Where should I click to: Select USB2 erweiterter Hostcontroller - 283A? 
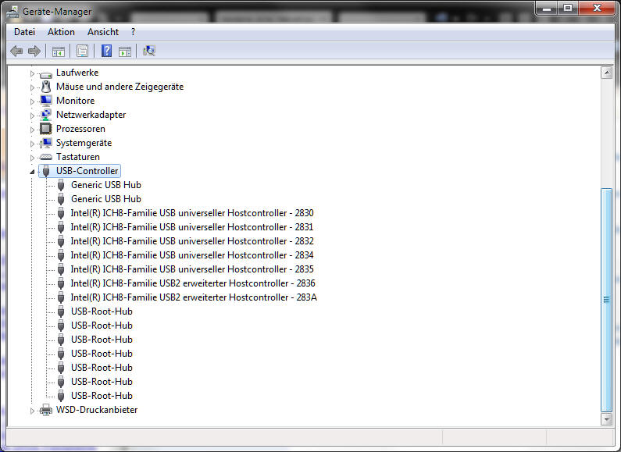pyautogui.click(x=194, y=297)
